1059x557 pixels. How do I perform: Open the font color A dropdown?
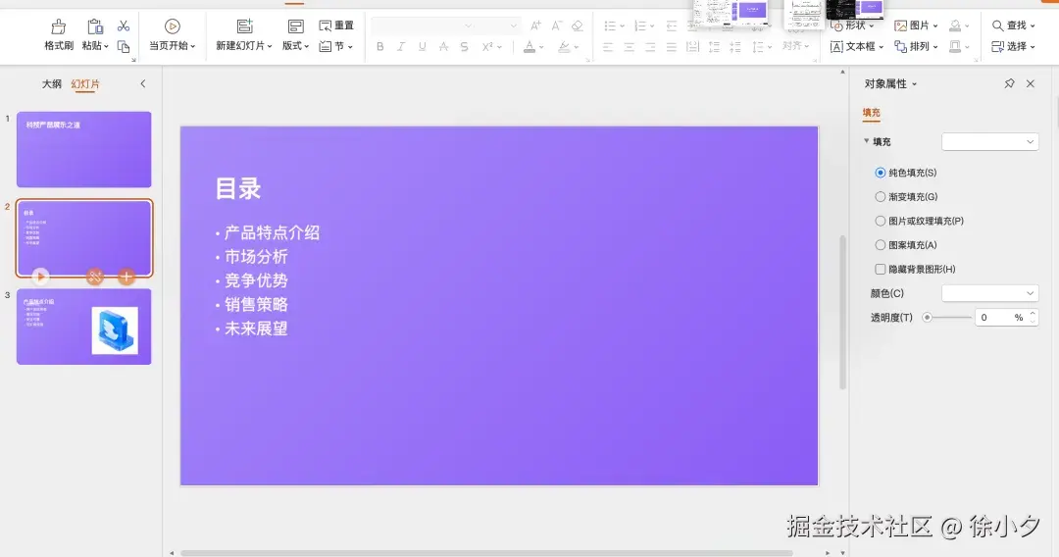point(541,47)
